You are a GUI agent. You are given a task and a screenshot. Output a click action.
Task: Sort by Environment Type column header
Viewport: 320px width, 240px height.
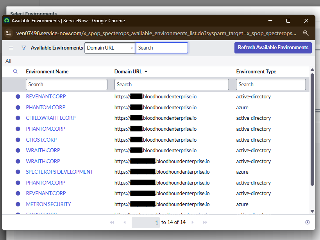pyautogui.click(x=256, y=71)
